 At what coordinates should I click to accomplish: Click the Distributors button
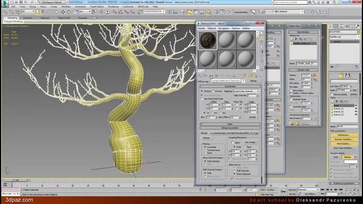[344, 135]
